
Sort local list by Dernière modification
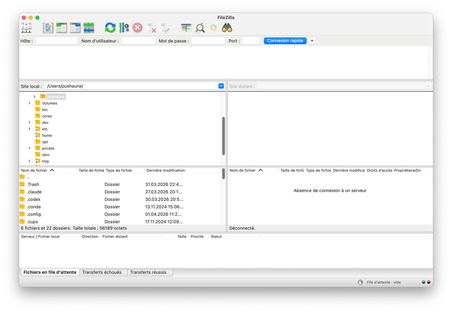[165, 170]
